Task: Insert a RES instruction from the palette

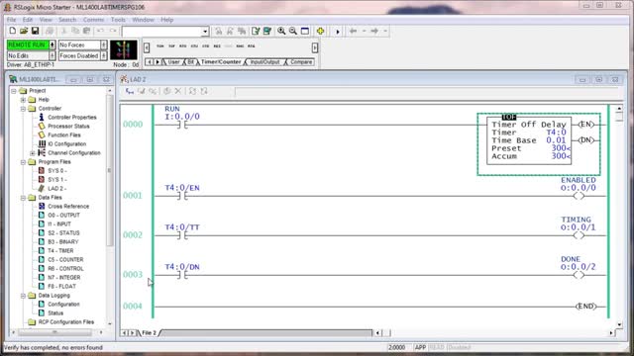Action: (217, 46)
